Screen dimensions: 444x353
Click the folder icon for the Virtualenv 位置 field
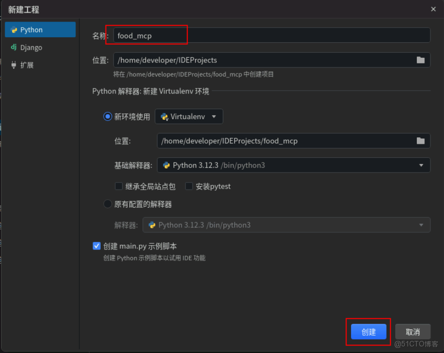(421, 141)
